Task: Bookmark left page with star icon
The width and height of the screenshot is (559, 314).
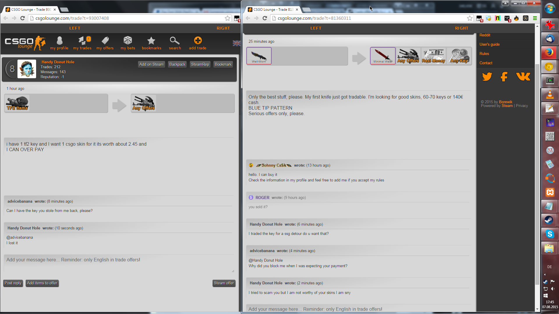Action: [227, 18]
